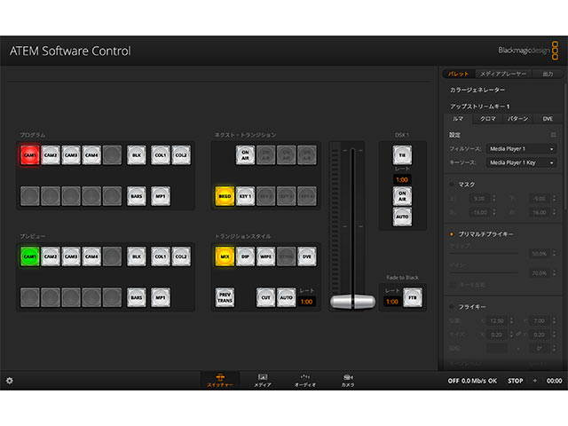Image resolution: width=568 pixels, height=426 pixels.
Task: Select COL2 on the Program bus
Action: [x=181, y=155]
